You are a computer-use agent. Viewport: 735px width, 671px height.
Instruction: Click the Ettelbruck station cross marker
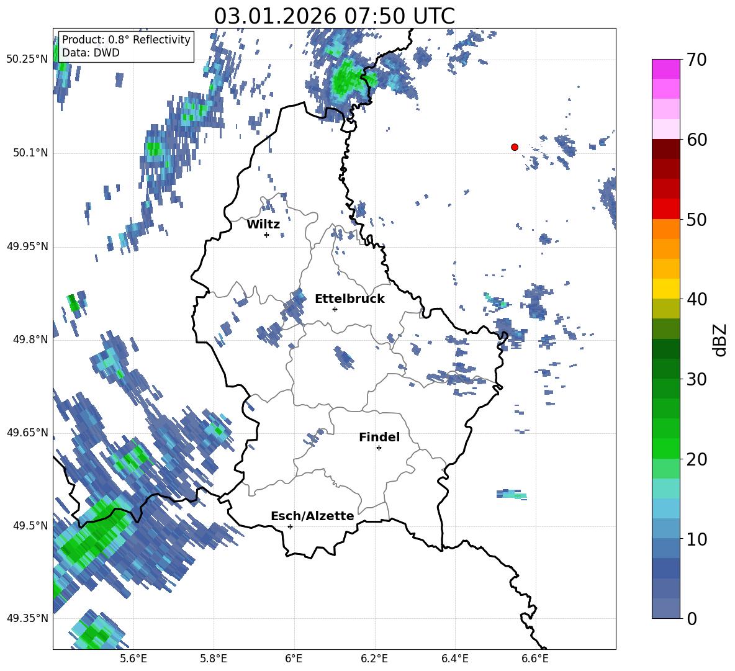click(335, 309)
